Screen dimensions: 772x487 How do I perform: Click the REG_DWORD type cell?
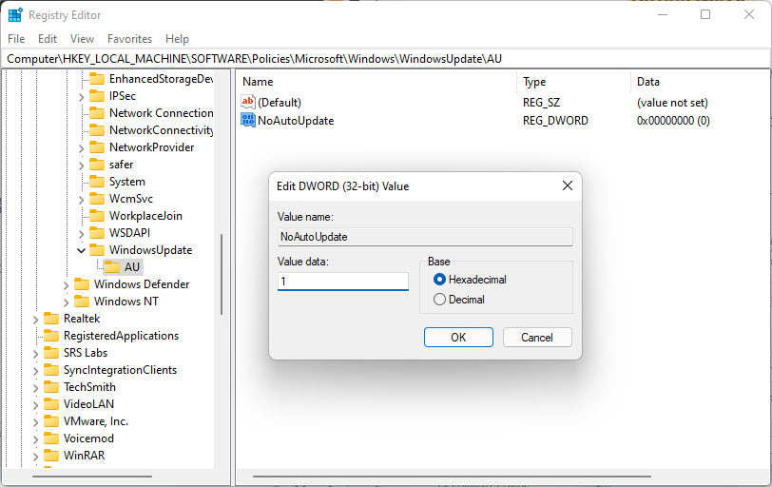point(555,121)
